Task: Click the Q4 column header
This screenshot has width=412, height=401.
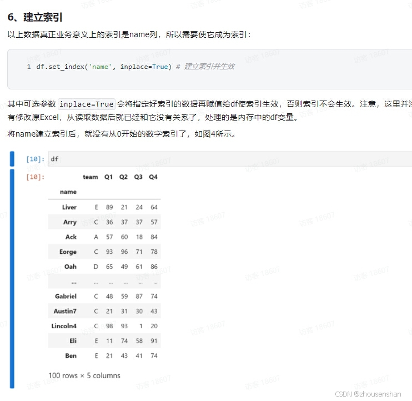Action: [153, 177]
